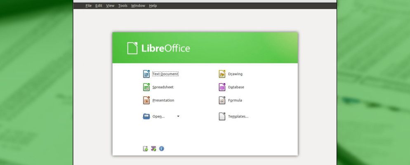The height and width of the screenshot is (165, 410).
Task: Click the Open... folder button
Action: pos(154,116)
